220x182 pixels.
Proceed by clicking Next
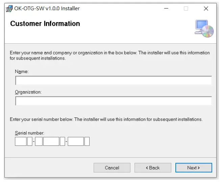click(x=194, y=168)
